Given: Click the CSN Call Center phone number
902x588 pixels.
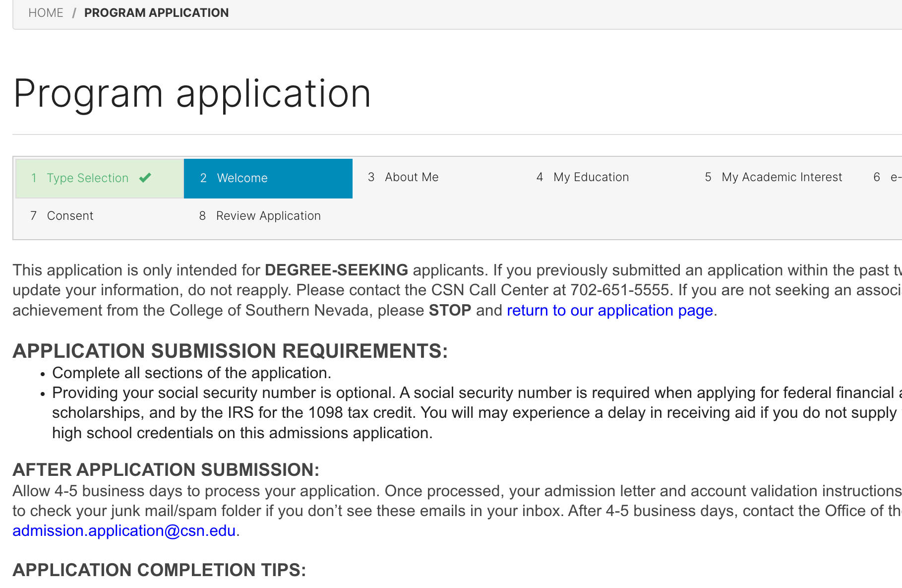Looking at the screenshot, I should click(620, 290).
